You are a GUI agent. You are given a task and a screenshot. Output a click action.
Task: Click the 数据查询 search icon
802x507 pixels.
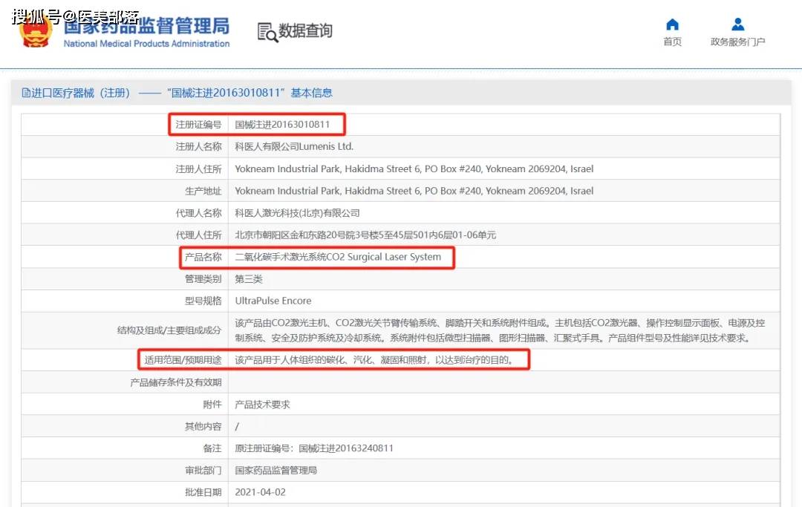(267, 32)
